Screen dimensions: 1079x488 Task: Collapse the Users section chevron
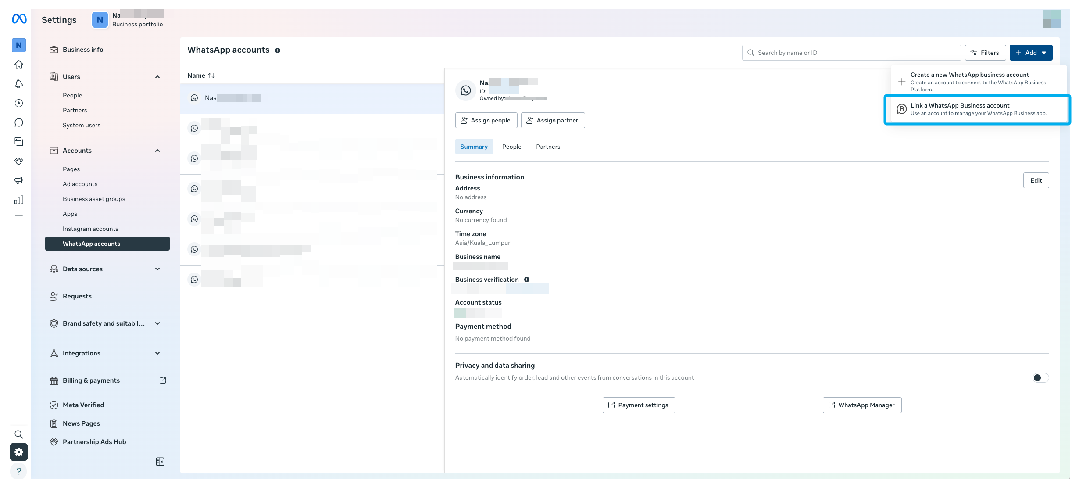[157, 77]
